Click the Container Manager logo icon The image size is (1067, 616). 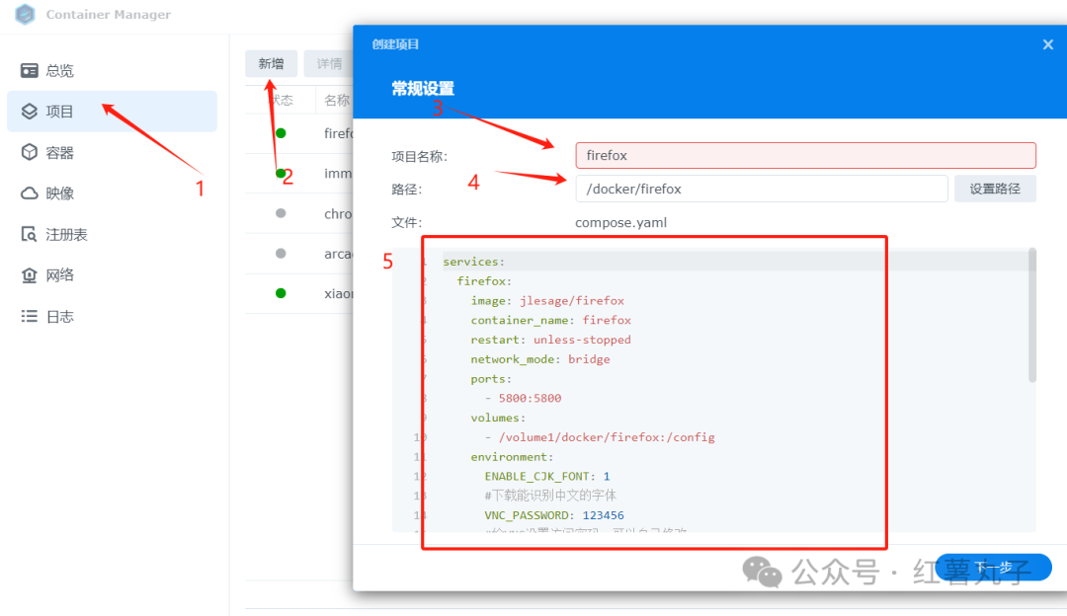[25, 14]
